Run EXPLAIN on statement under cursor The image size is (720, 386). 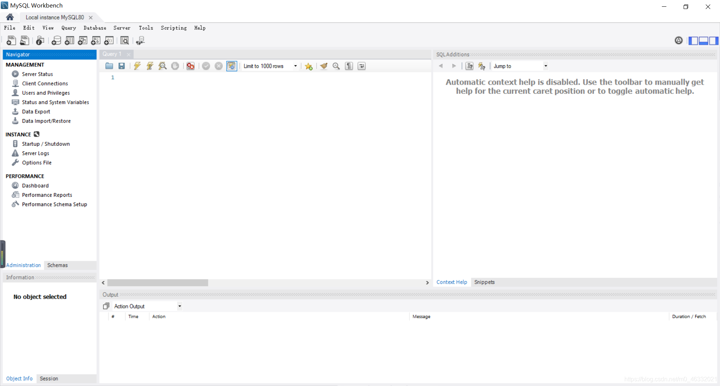tap(162, 66)
